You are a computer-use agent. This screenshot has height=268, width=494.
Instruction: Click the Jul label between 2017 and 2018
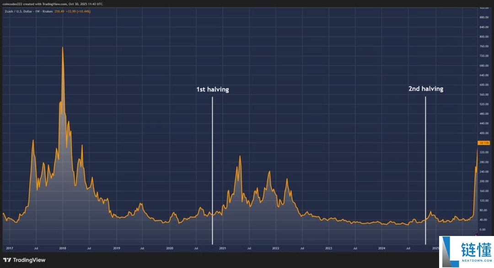pos(36,248)
